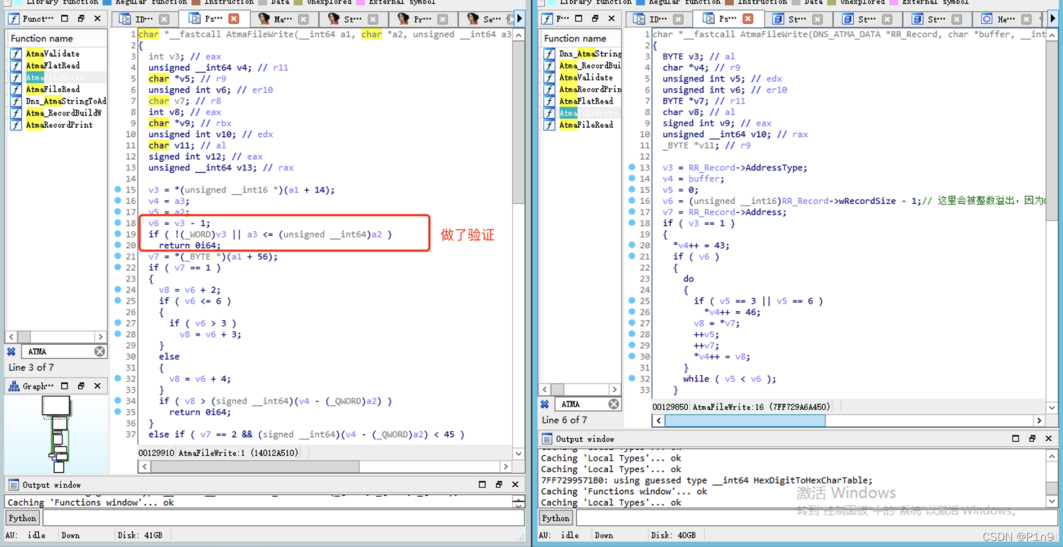
Task: Click scroll-down arrow of right Output window
Action: click(1052, 501)
